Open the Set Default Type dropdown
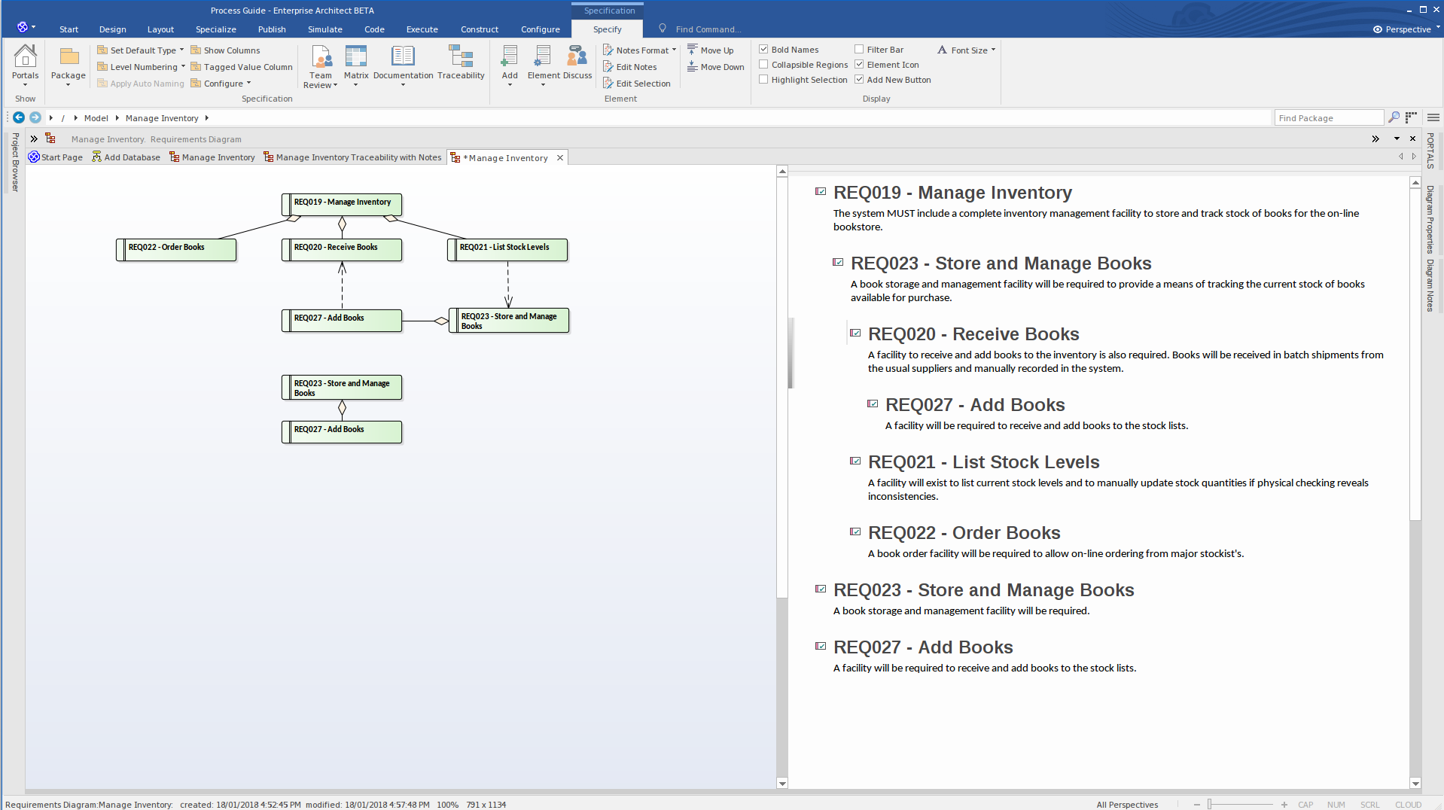This screenshot has height=810, width=1444. pyautogui.click(x=182, y=50)
